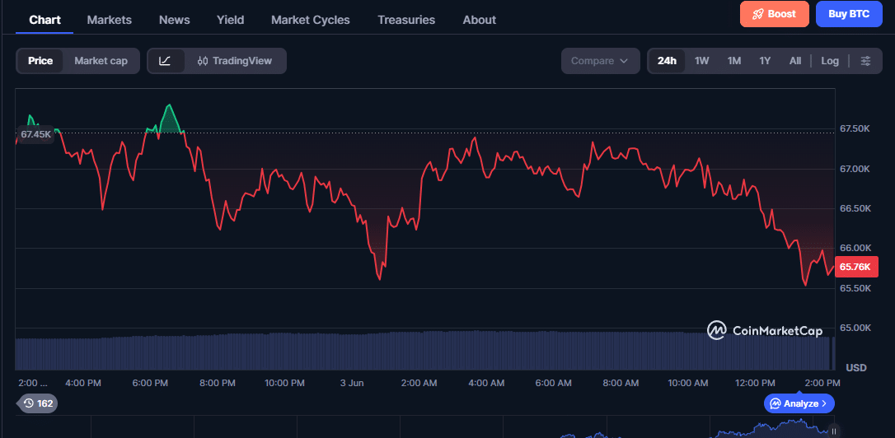Open the About tab
This screenshot has width=895, height=438.
click(479, 20)
